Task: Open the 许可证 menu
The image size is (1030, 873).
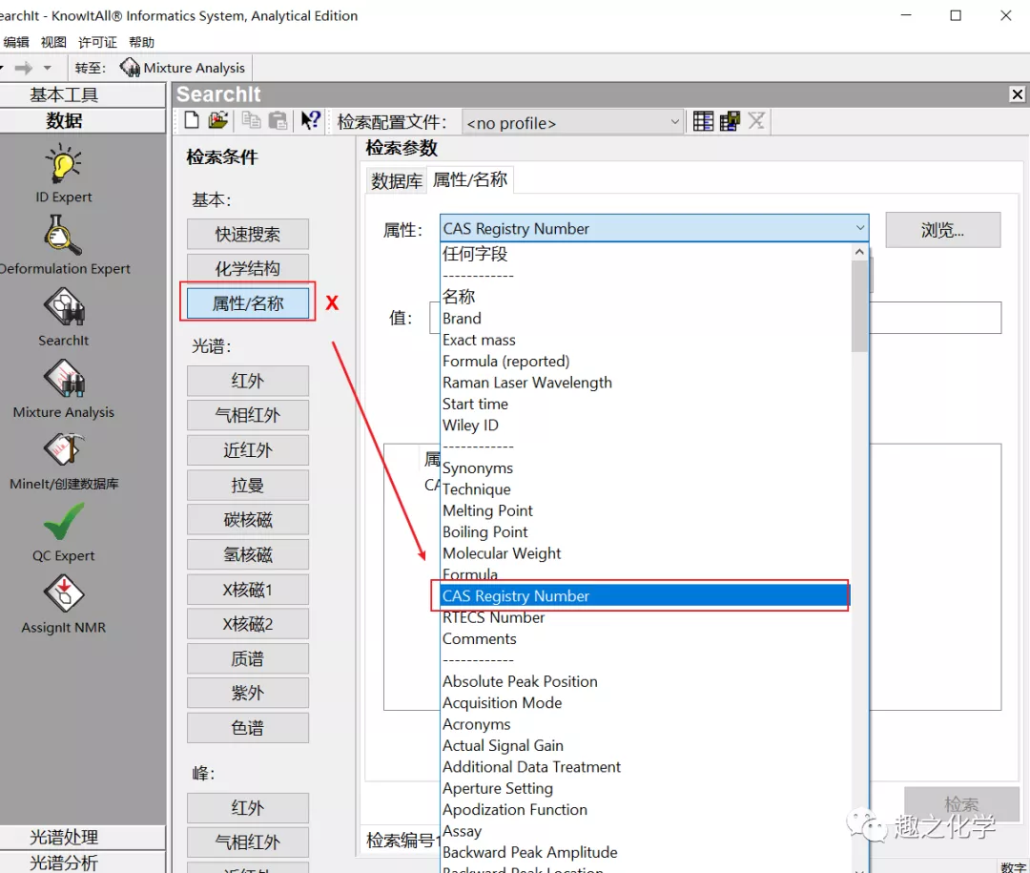Action: click(x=97, y=42)
